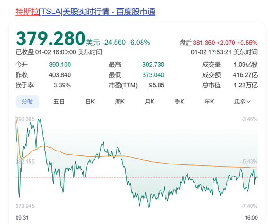The width and height of the screenshot is (269, 224).
Task: Open the 特斯拉[TSLA]美股实时行情 title link
Action: pos(85,12)
